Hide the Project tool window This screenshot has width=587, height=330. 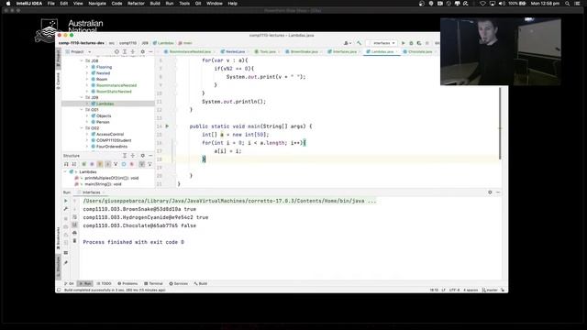150,51
